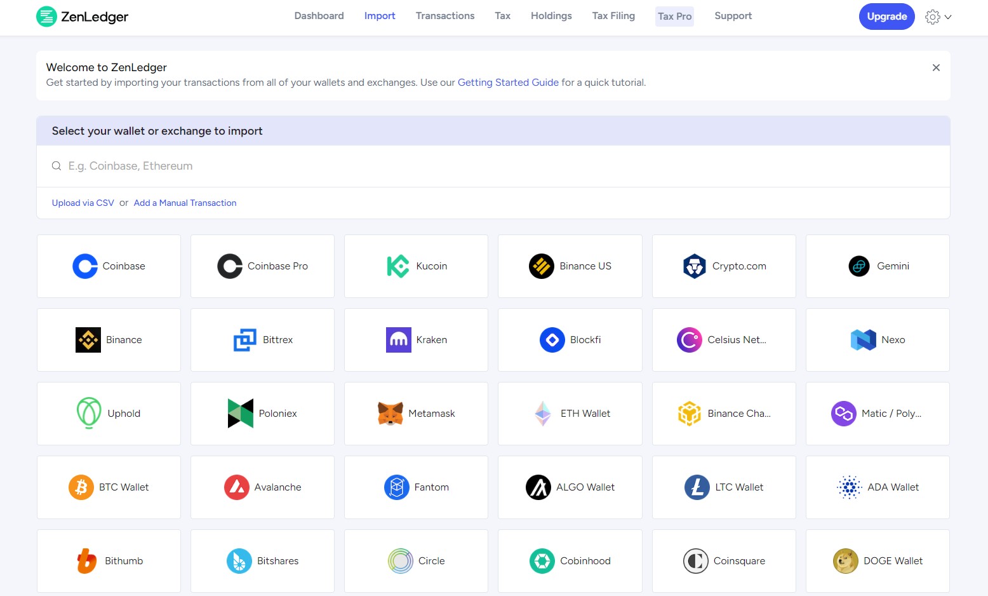Choose the LTC Wallet icon

697,487
